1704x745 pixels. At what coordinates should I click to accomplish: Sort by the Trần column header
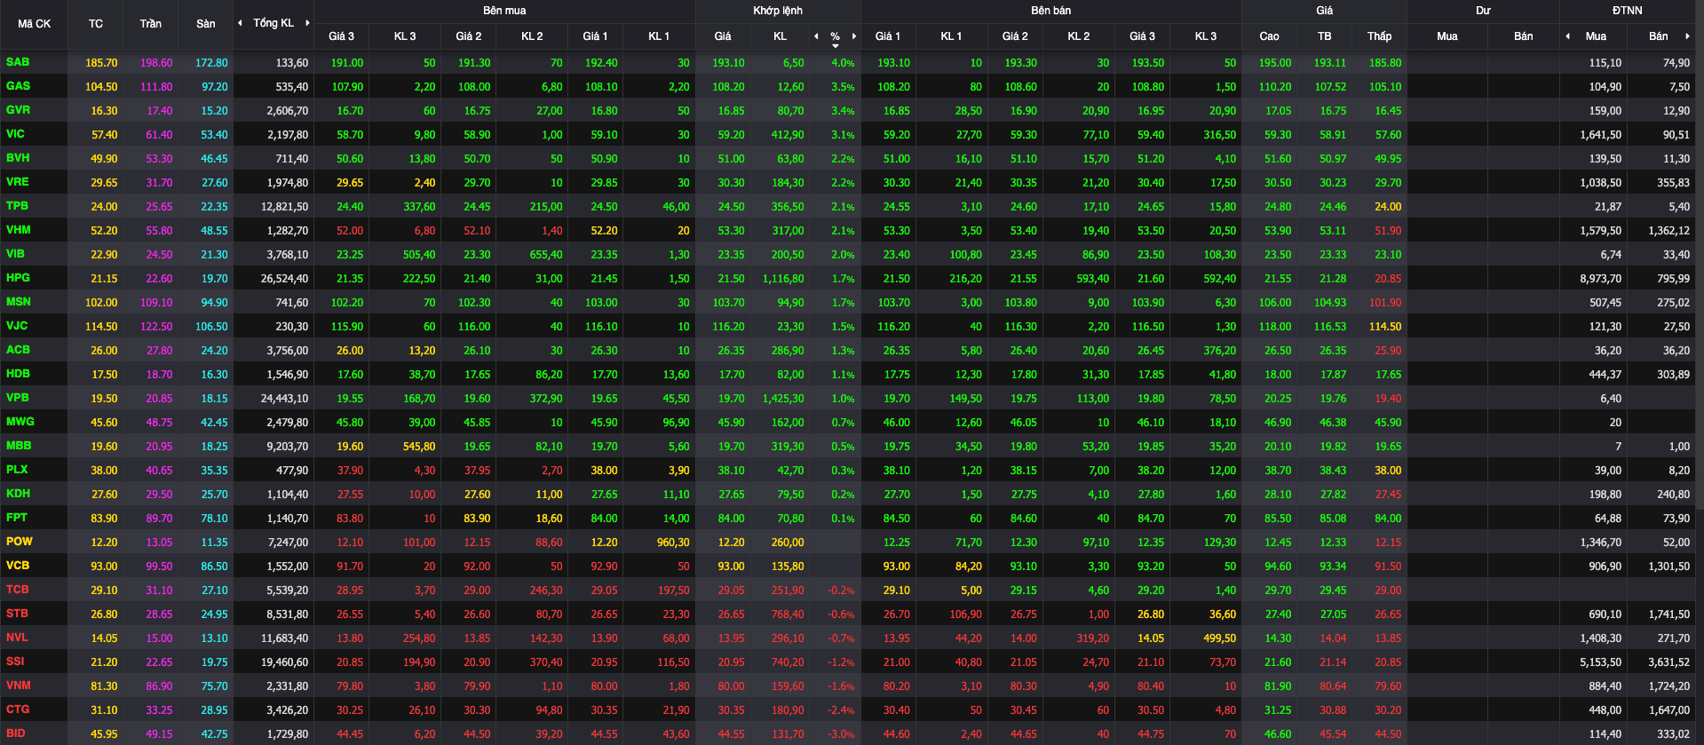click(150, 24)
